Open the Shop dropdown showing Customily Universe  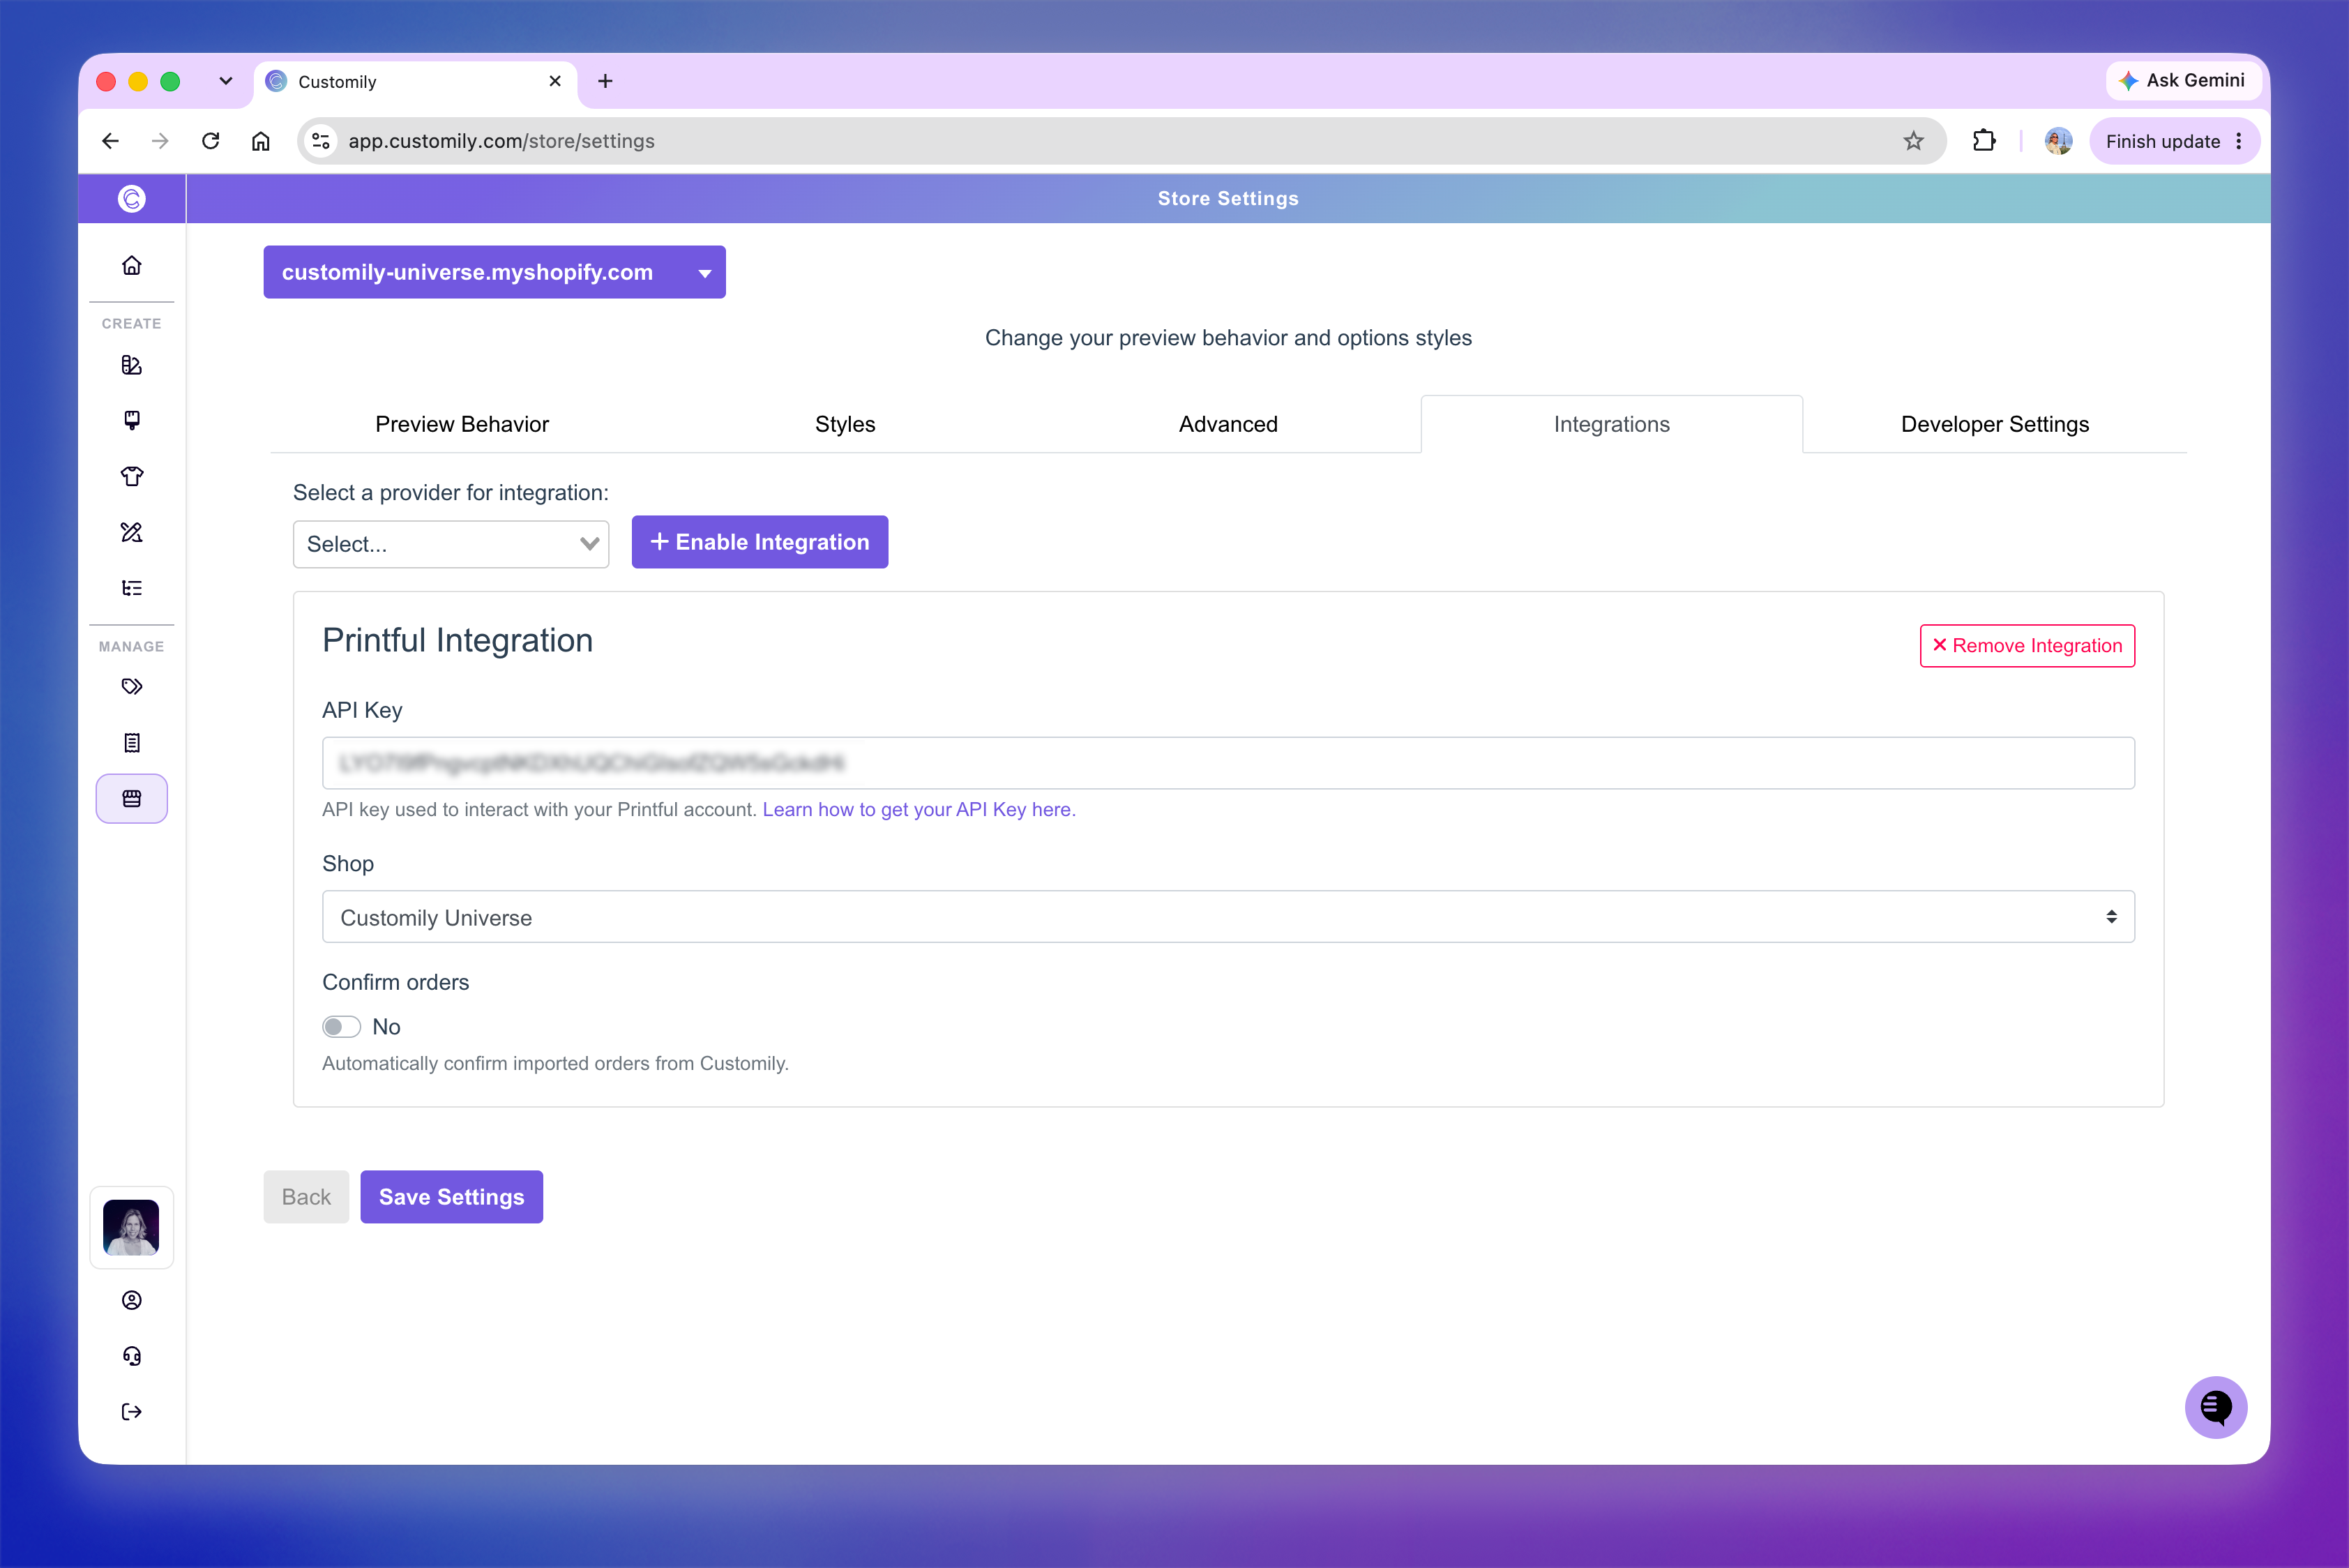point(1228,917)
